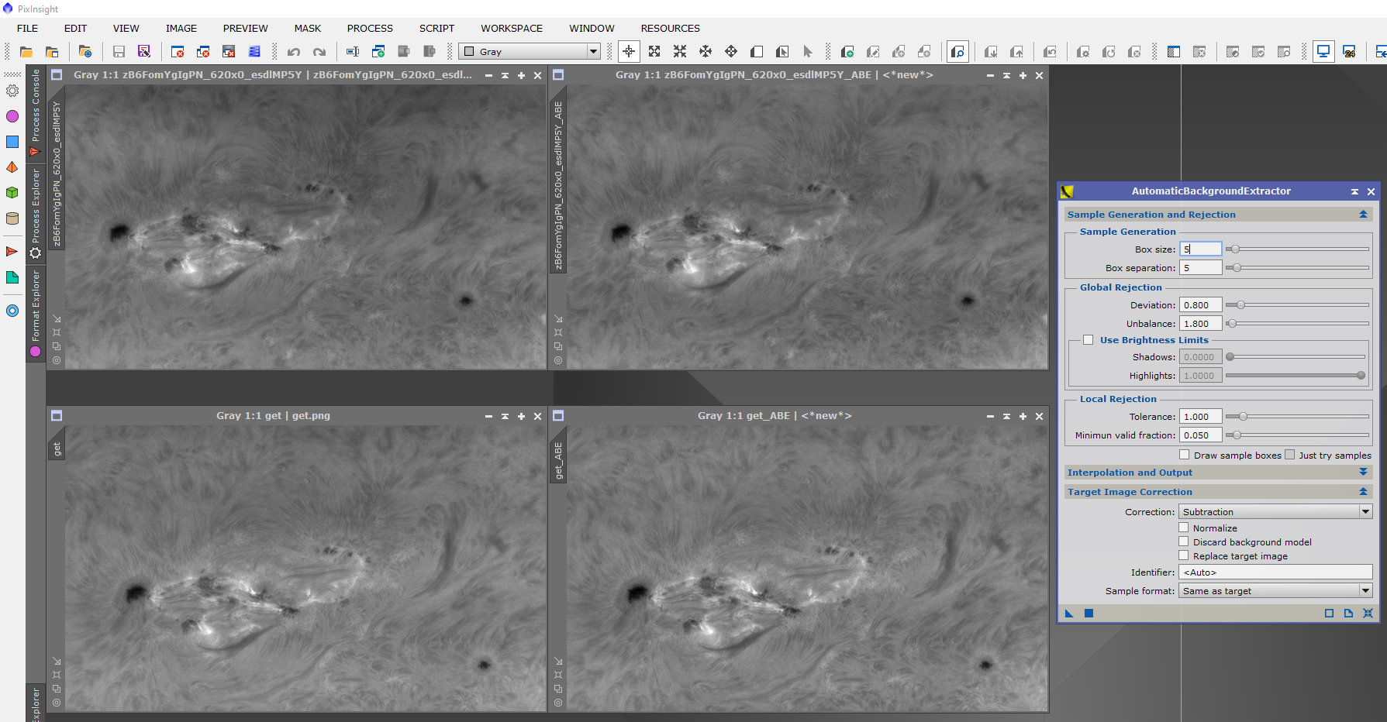Open the Process Explorer side tab
Viewport: 1387px width, 722px height.
tap(35, 214)
